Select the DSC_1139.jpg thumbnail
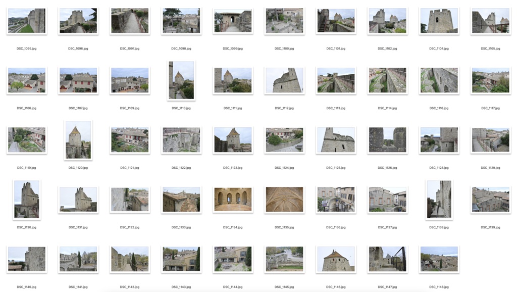The width and height of the screenshot is (517, 292). tap(490, 200)
